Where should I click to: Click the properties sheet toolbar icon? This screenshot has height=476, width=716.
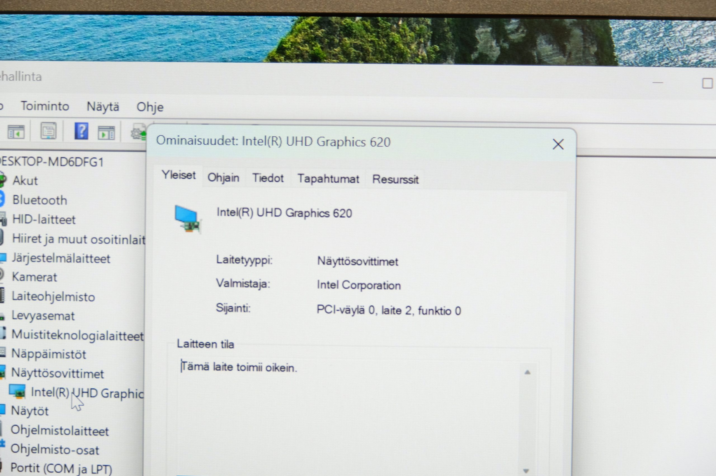click(x=49, y=131)
